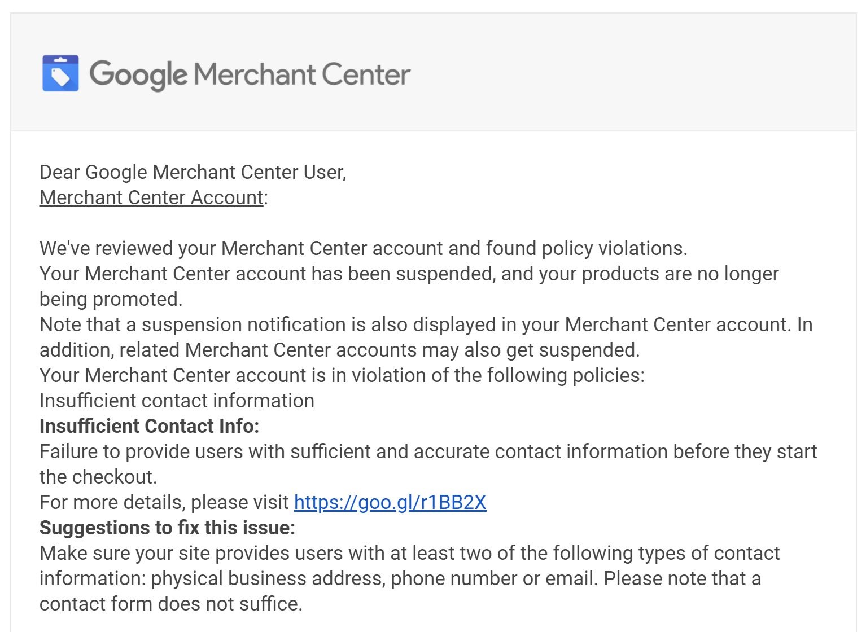
Task: Click the 'Make sure your site provides' line
Action: click(x=410, y=553)
